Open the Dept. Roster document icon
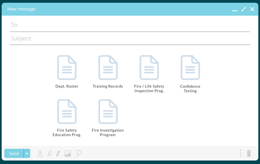This screenshot has width=260, height=164. click(x=67, y=67)
